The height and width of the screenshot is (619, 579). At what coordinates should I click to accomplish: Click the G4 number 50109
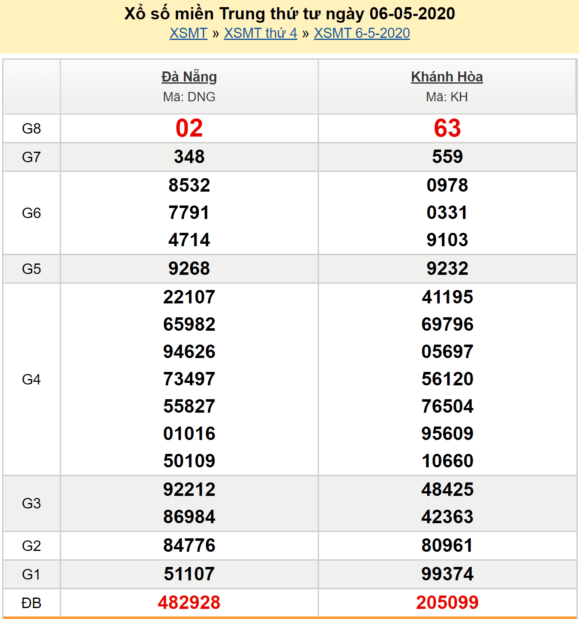pyautogui.click(x=189, y=461)
